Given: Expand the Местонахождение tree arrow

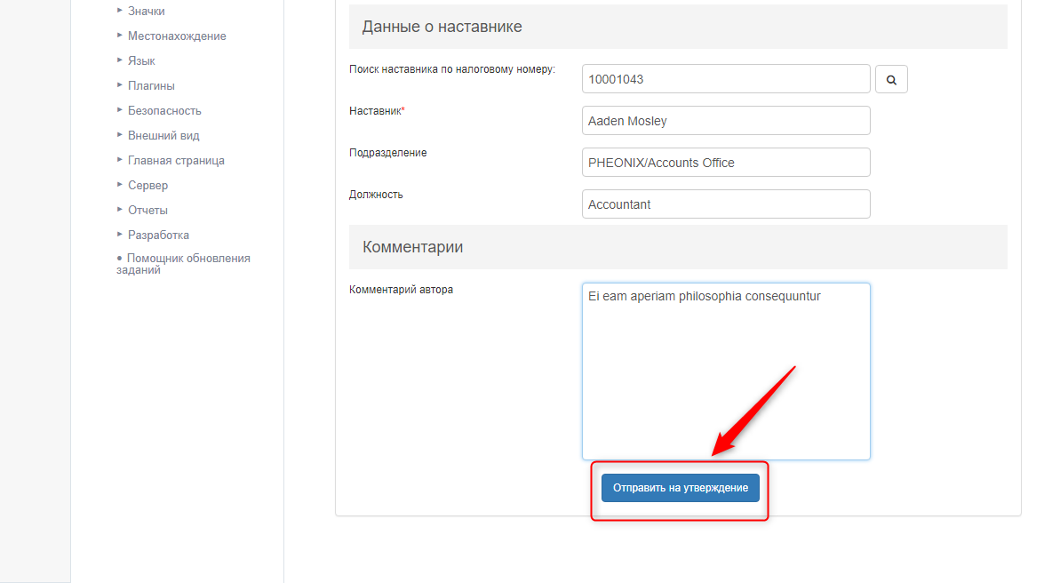Looking at the screenshot, I should click(x=119, y=35).
